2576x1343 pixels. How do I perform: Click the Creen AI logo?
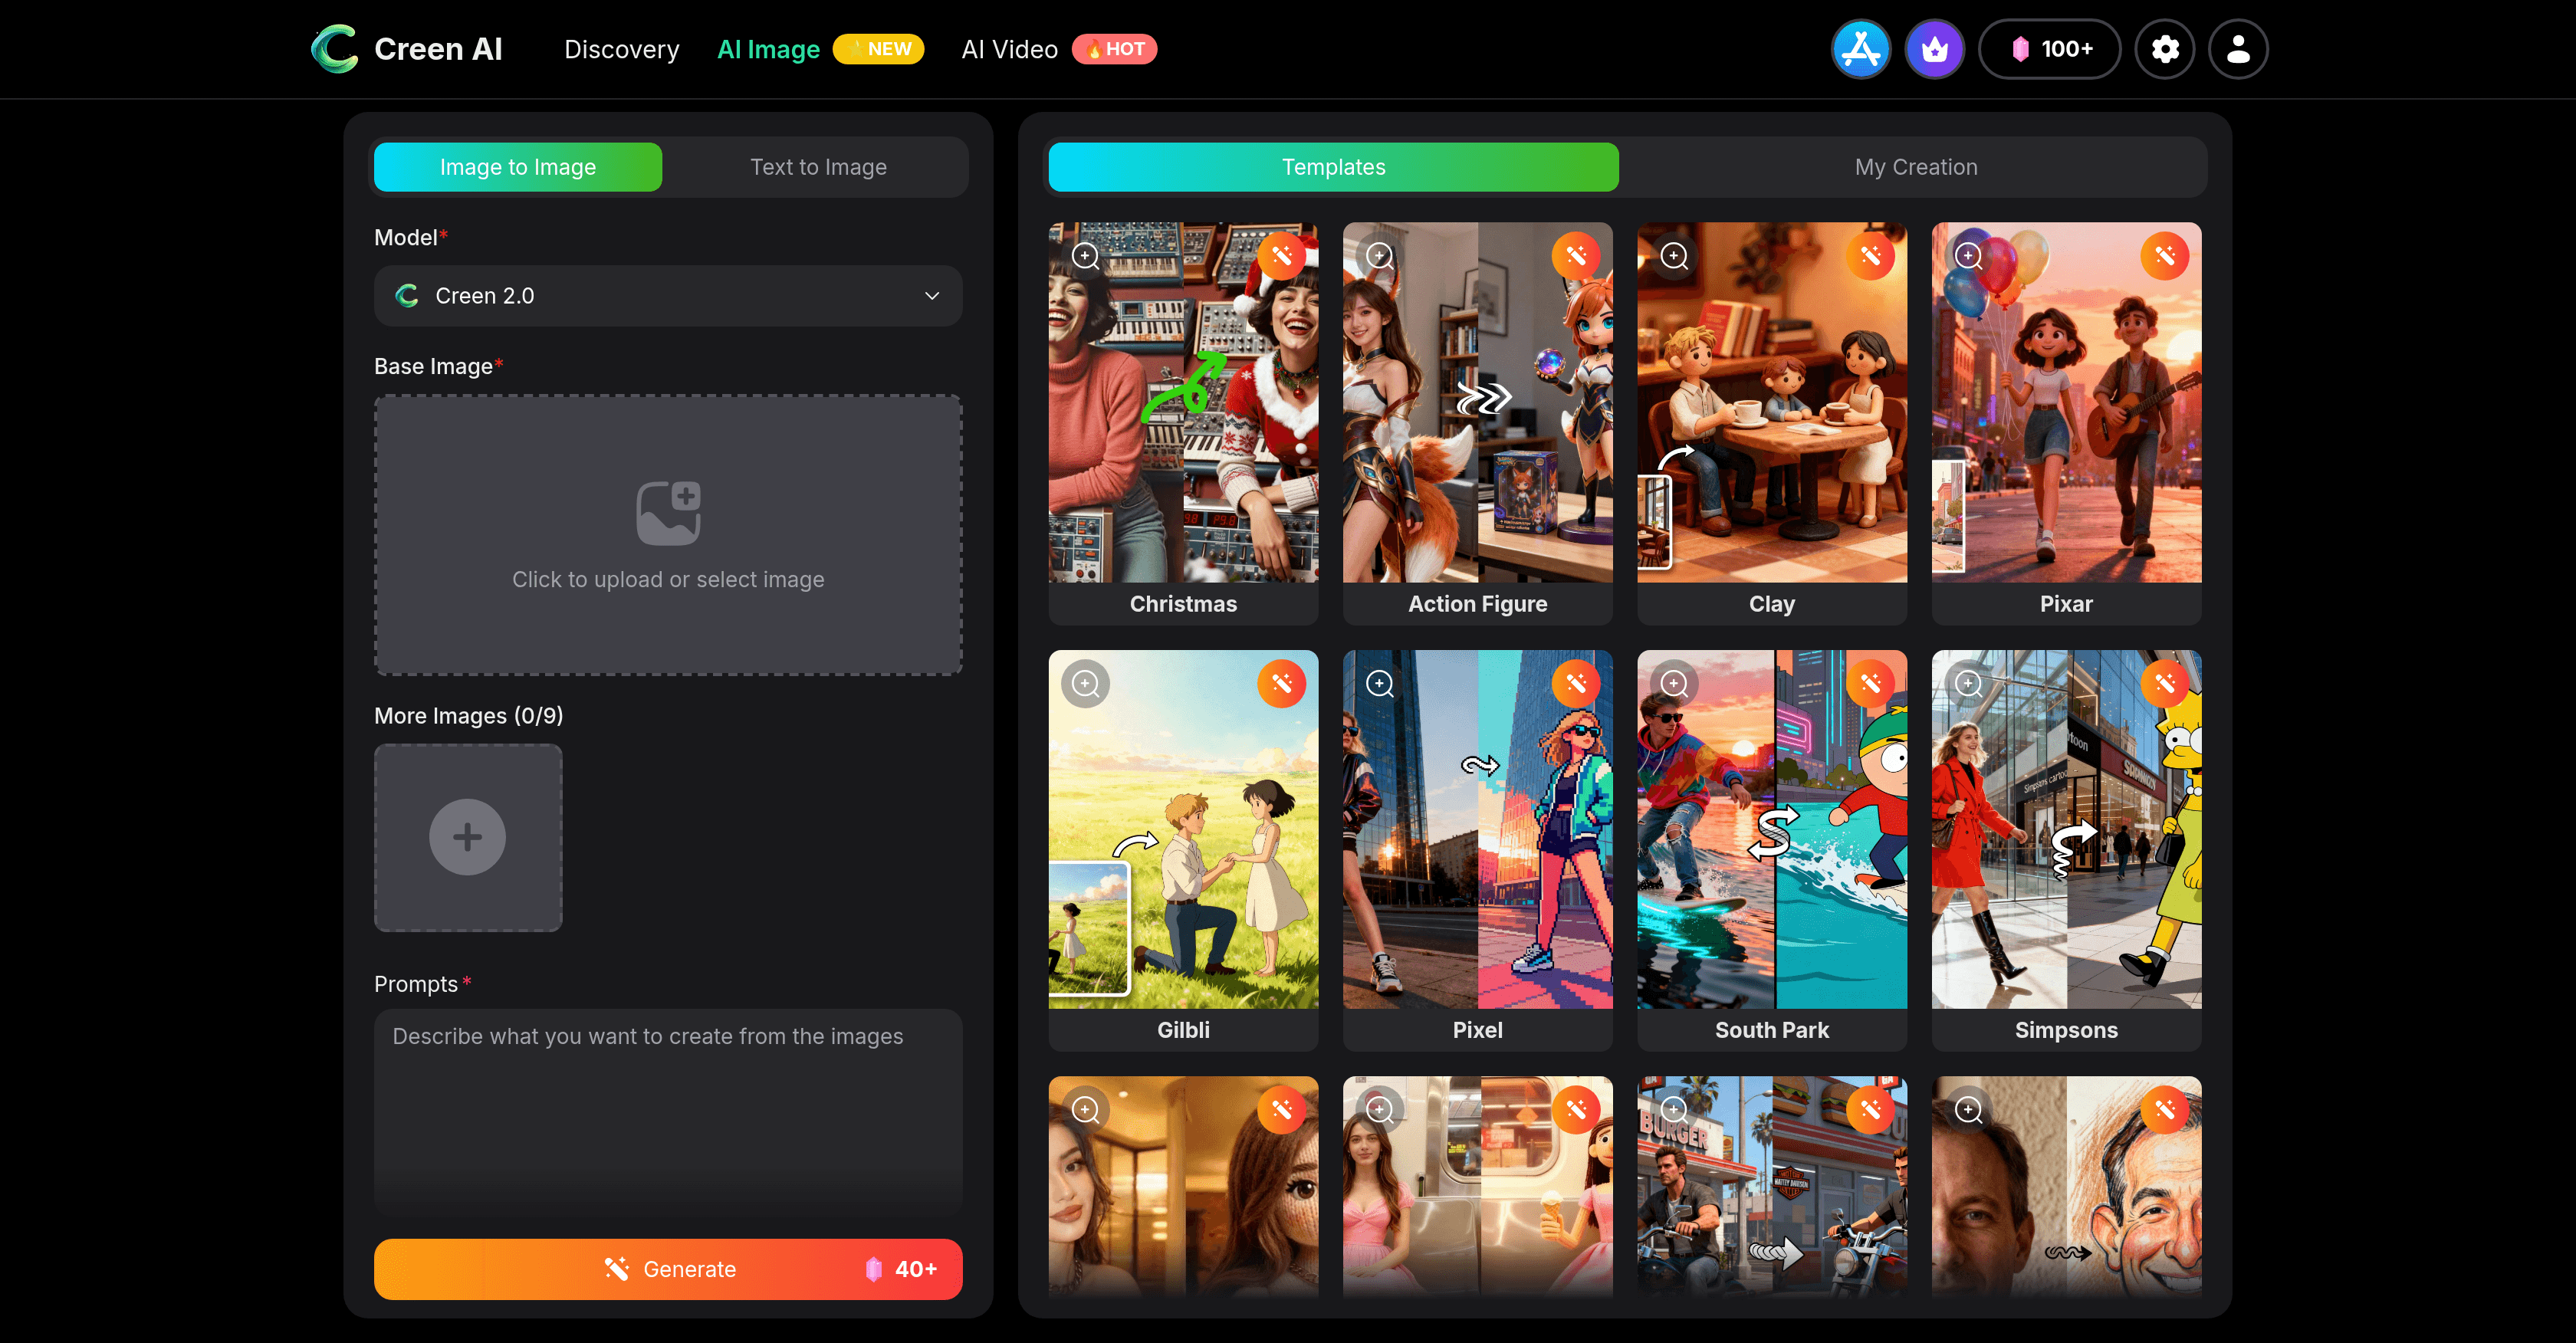(406, 48)
